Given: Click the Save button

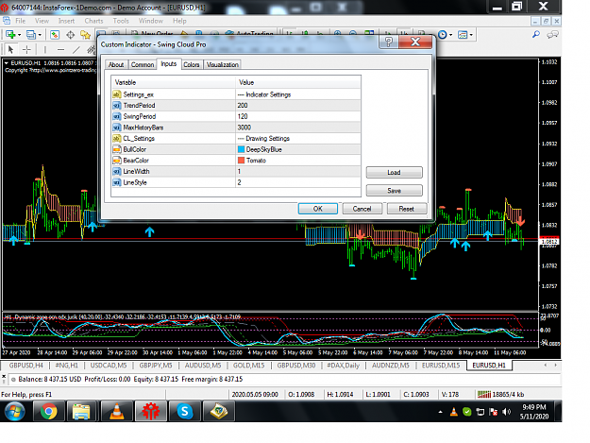Looking at the screenshot, I should coord(394,191).
